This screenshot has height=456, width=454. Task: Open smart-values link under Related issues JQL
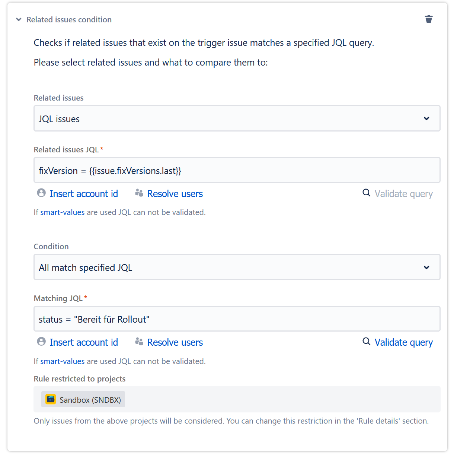click(63, 212)
